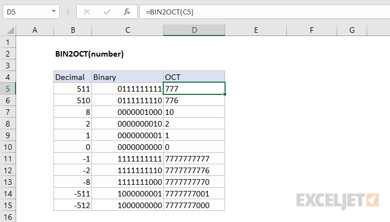Select cell with decimal value -512

(x=72, y=205)
